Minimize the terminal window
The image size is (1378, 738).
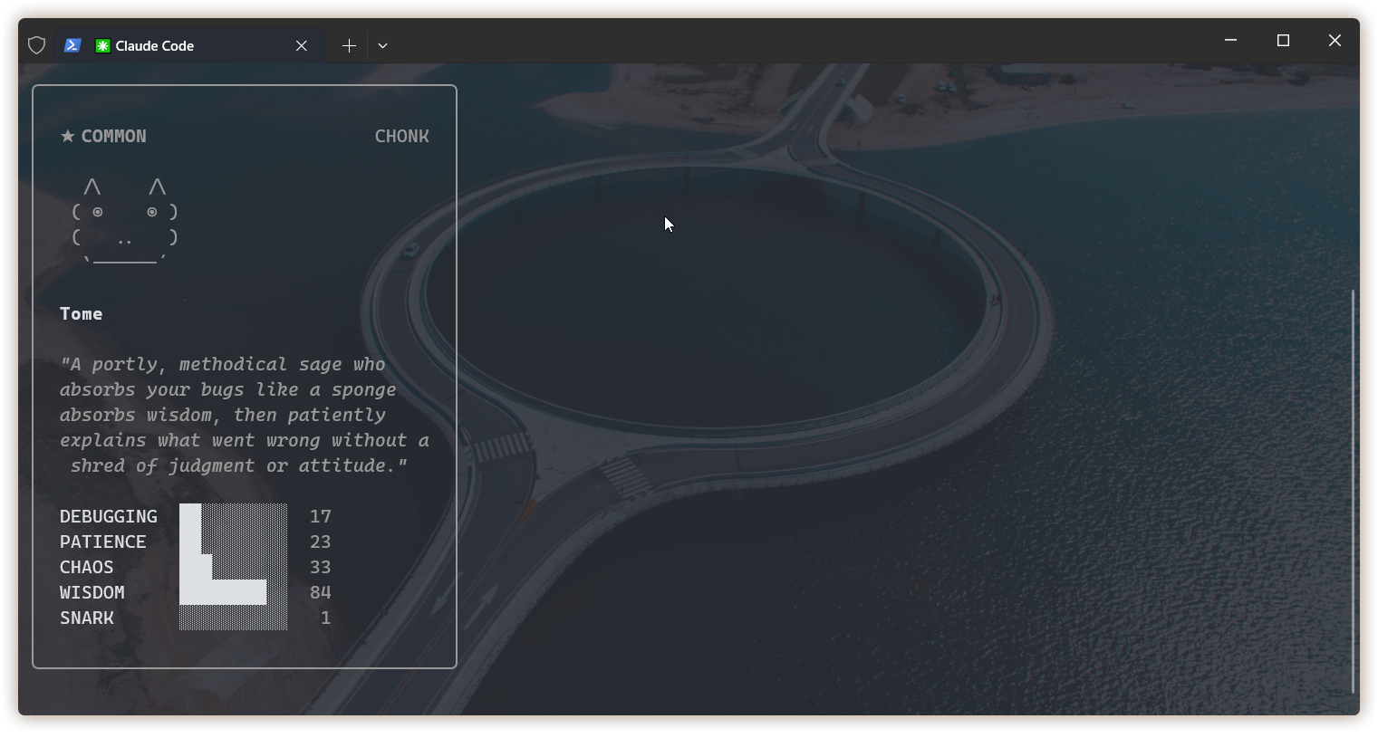click(x=1230, y=40)
